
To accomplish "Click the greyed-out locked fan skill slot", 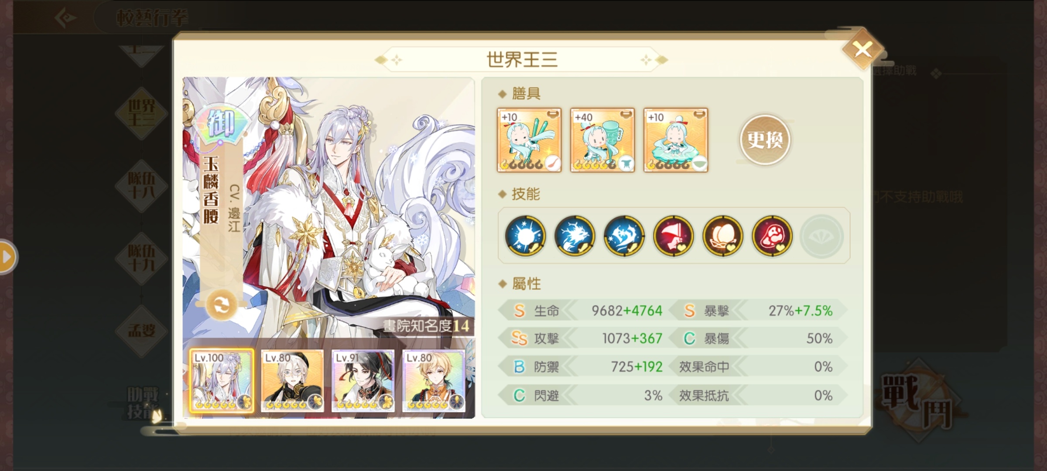I will [x=821, y=236].
